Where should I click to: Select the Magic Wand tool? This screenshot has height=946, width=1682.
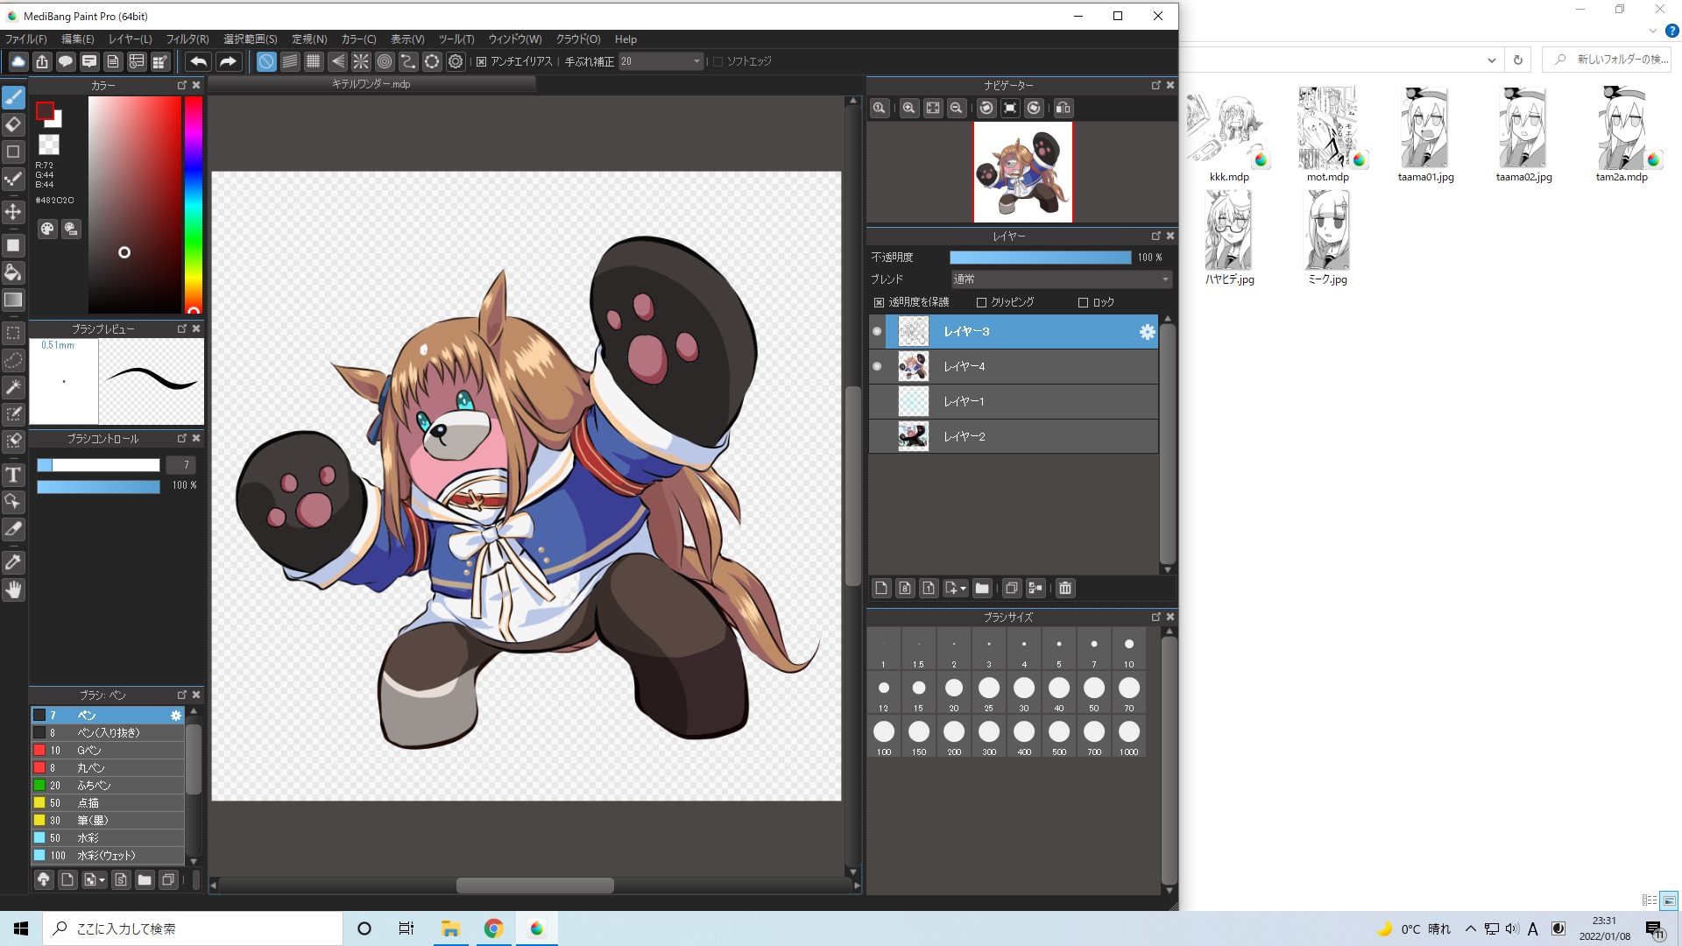click(x=13, y=387)
